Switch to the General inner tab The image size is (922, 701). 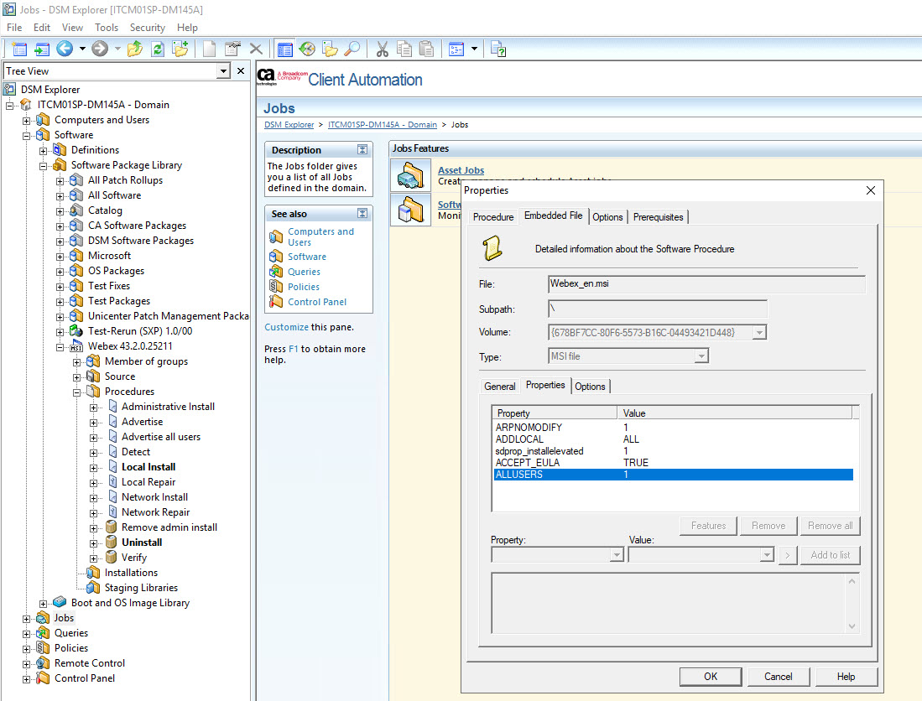pyautogui.click(x=500, y=386)
